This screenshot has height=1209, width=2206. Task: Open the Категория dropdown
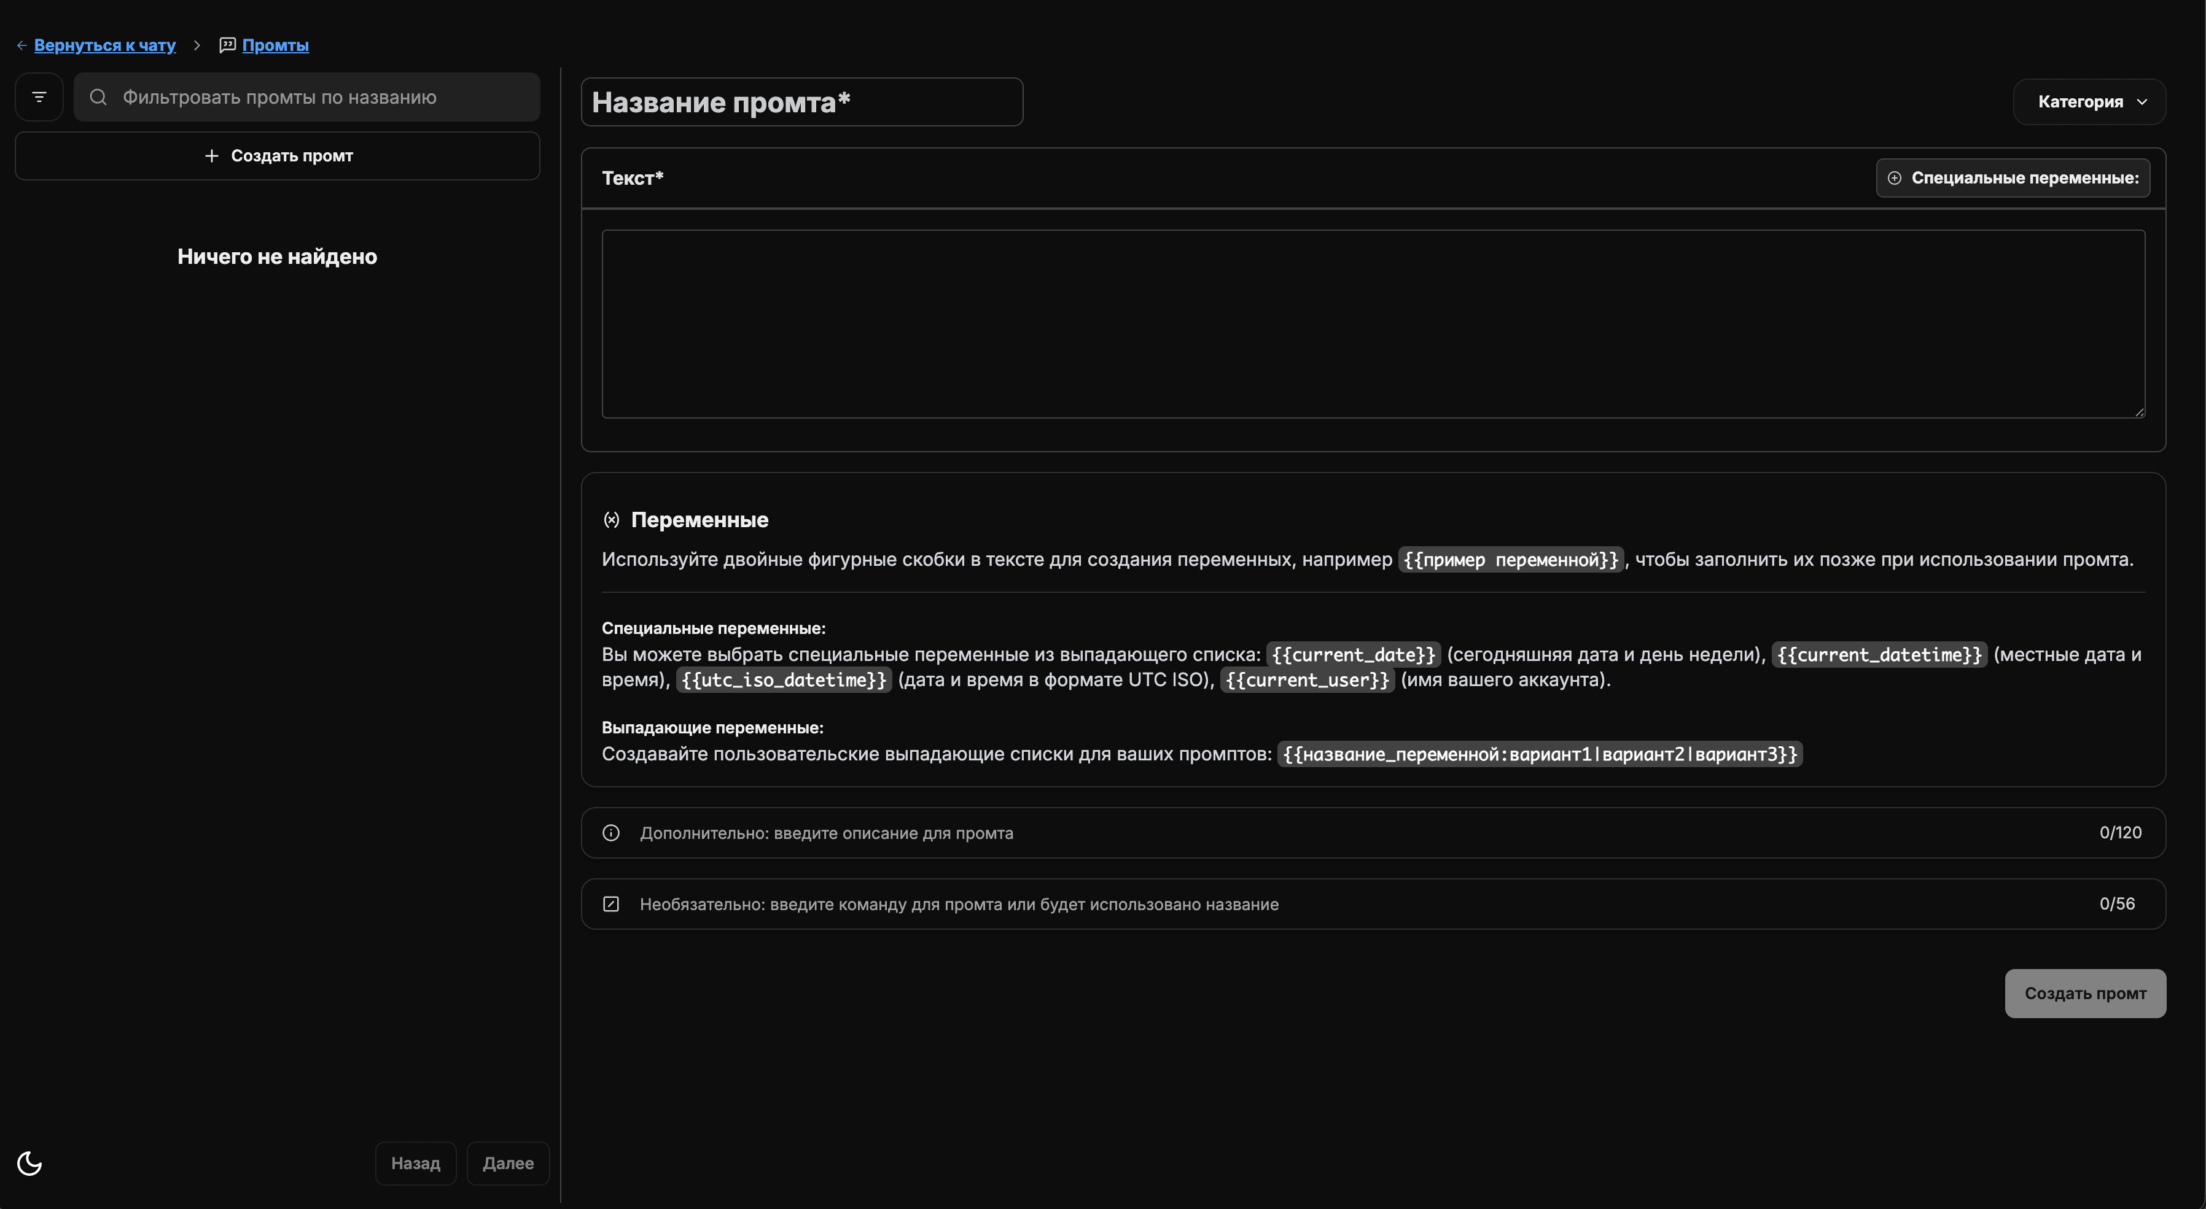2079,102
